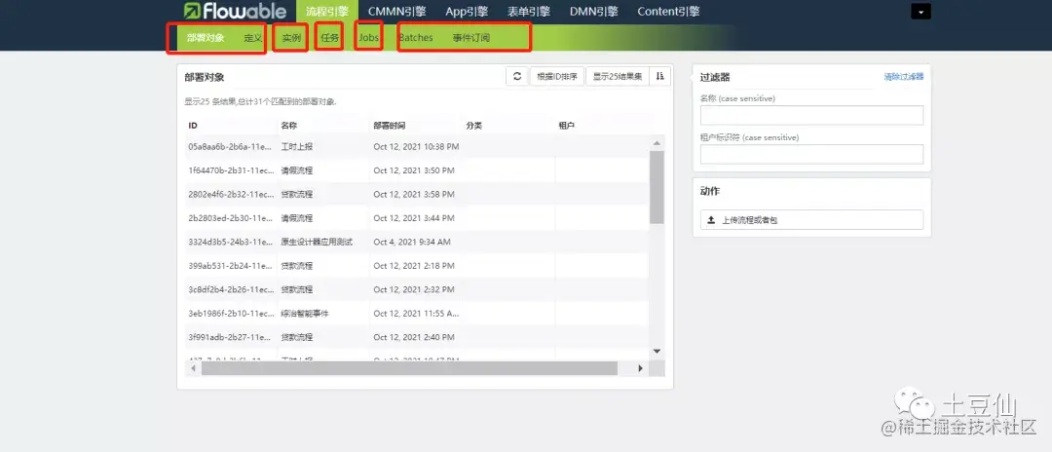Click the Oct 12, 2021 3:50 PM cell
Viewport: 1052px width, 452px height.
pyautogui.click(x=416, y=170)
